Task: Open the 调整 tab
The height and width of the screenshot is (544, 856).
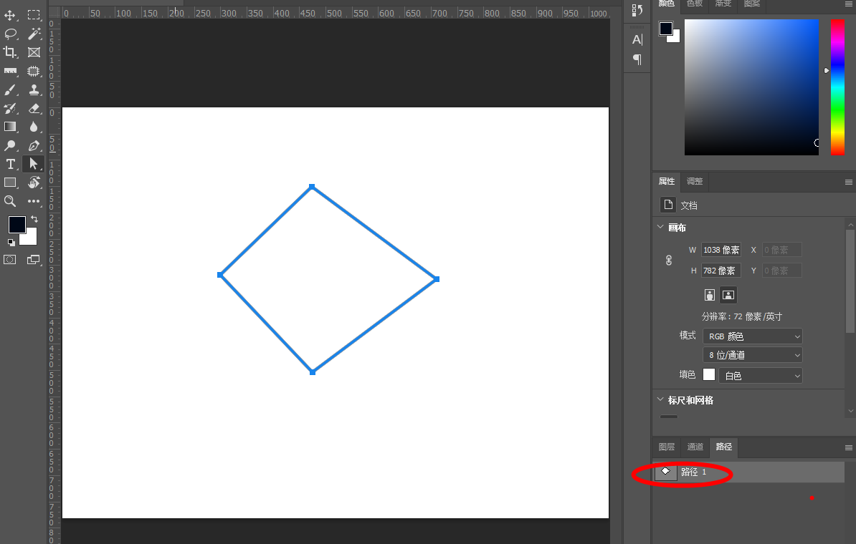Action: pyautogui.click(x=695, y=181)
